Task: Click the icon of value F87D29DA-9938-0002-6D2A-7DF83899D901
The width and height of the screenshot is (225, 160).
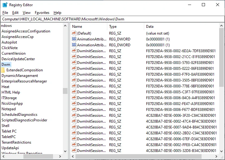Action: 74,51
